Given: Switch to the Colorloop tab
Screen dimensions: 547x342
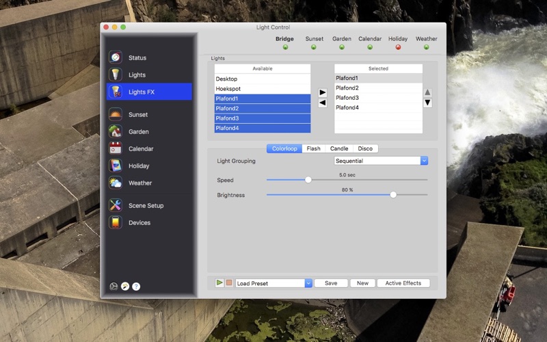Looking at the screenshot, I should 284,148.
